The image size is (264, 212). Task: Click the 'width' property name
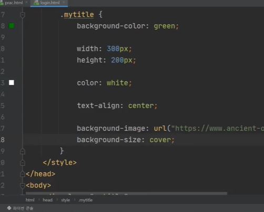point(87,49)
